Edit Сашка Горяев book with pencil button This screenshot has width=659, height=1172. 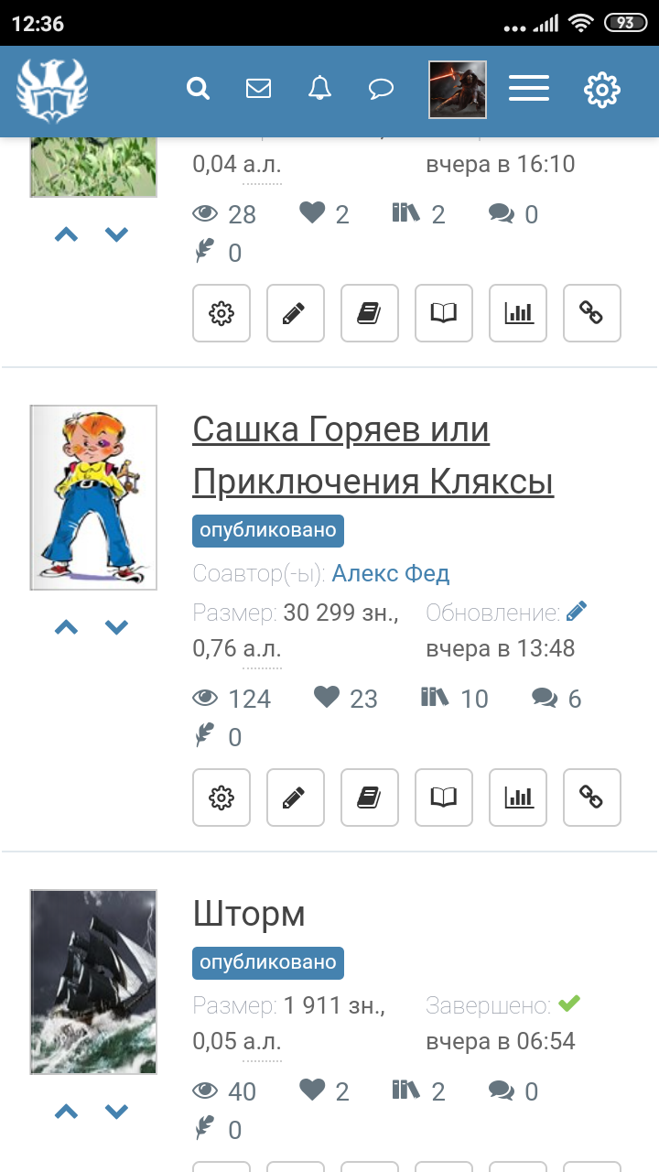[x=296, y=798]
